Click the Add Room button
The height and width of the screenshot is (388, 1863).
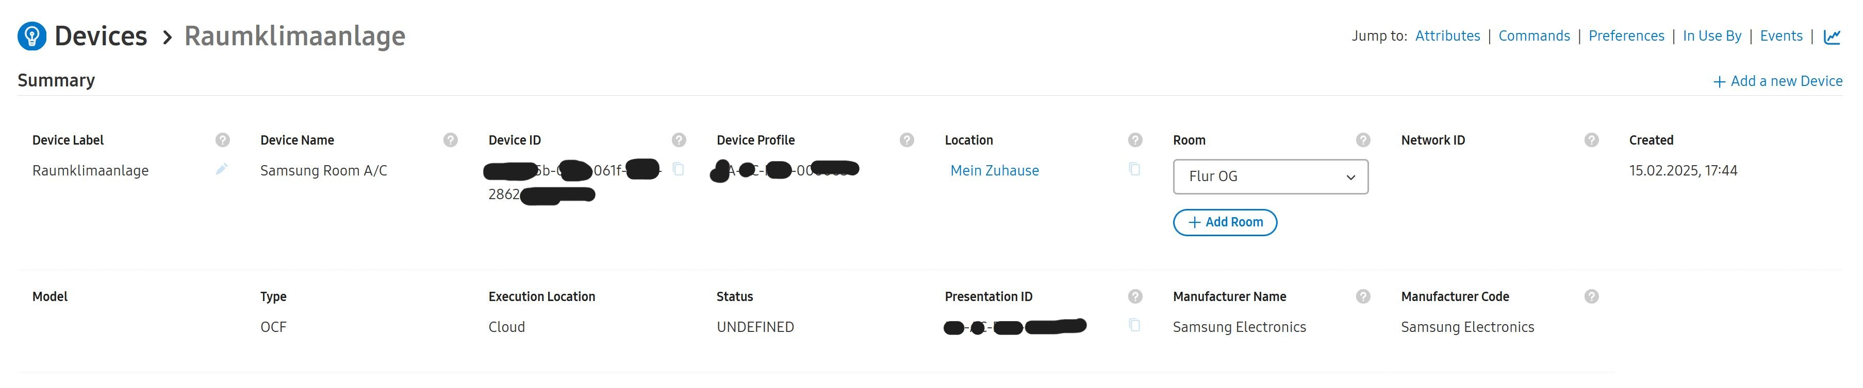1225,222
